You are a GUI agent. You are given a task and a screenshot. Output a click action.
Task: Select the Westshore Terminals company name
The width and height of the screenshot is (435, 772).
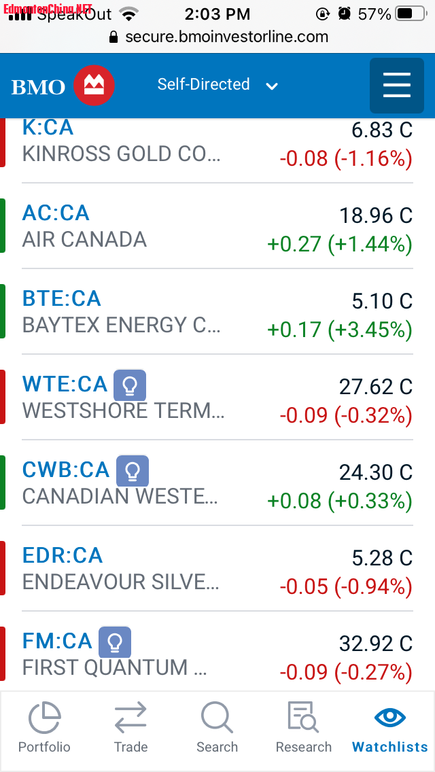pos(122,410)
